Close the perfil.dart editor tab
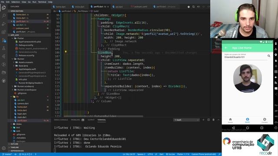 tap(108, 7)
